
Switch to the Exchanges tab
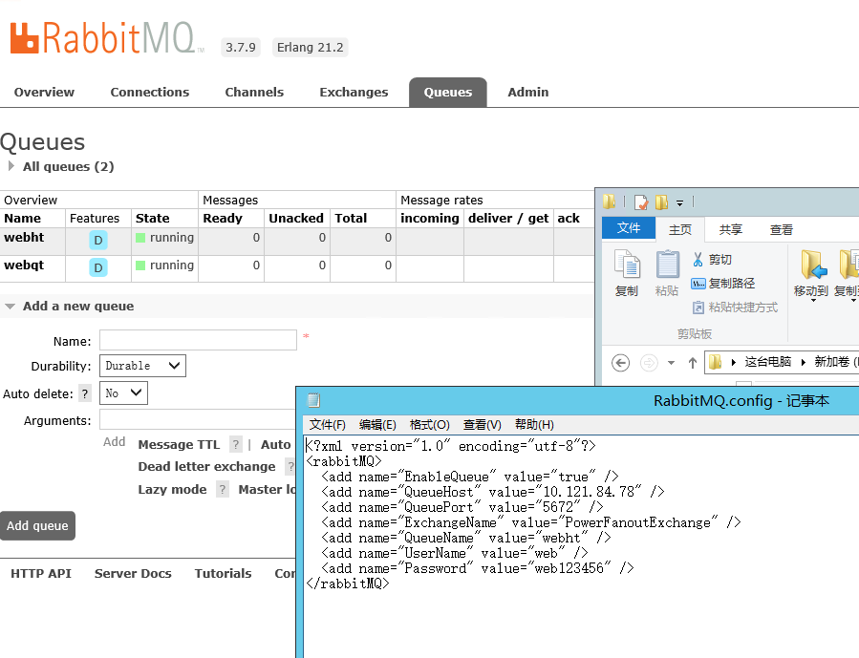point(354,93)
